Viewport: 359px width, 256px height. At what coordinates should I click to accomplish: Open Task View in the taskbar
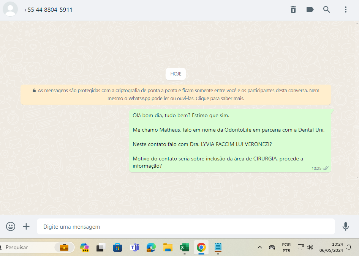coord(101,248)
